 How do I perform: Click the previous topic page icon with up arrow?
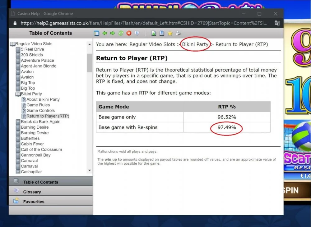[x=162, y=33]
